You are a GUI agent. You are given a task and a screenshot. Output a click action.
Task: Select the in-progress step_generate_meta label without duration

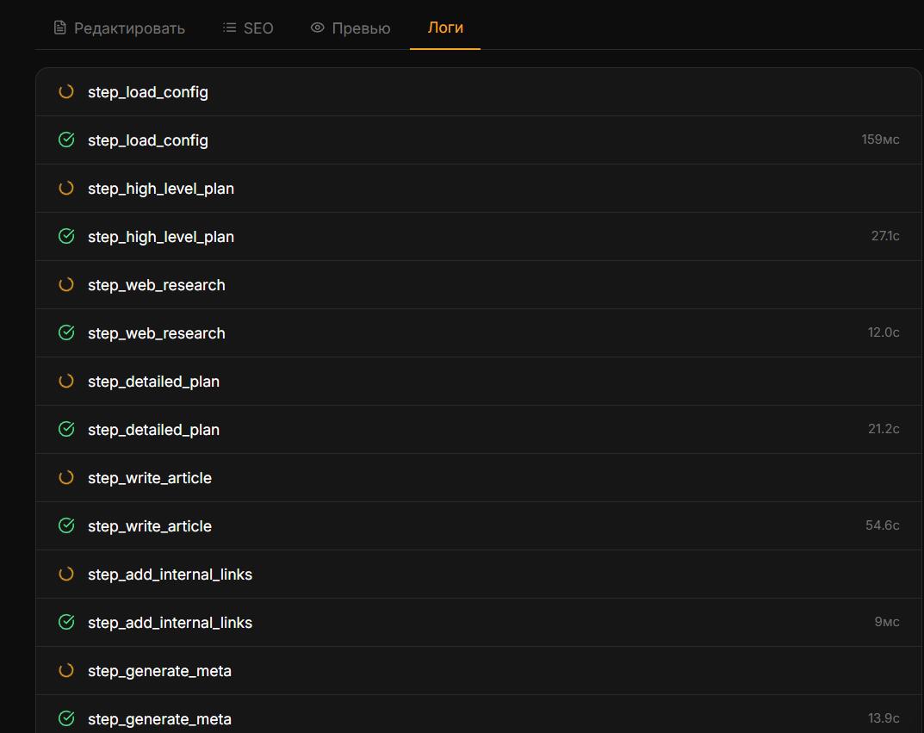pyautogui.click(x=159, y=671)
